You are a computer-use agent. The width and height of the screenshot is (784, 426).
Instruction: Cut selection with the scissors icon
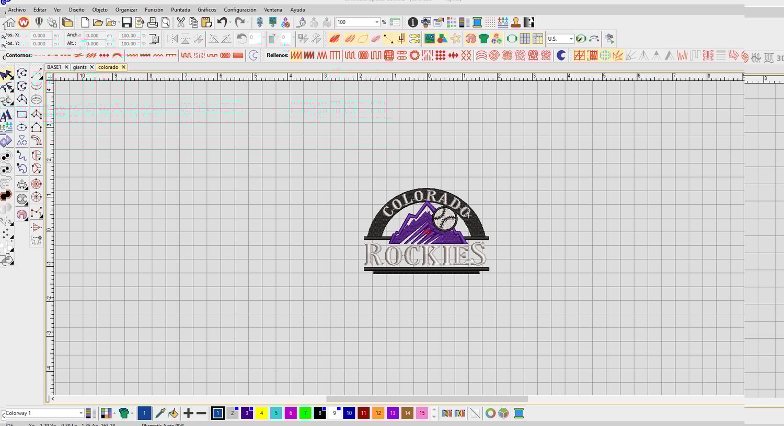(x=181, y=22)
